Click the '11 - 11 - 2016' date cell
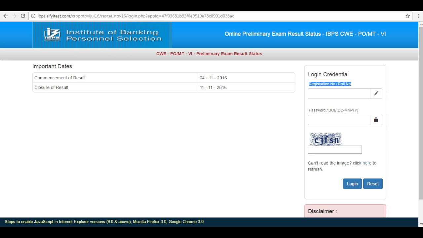 pyautogui.click(x=247, y=88)
